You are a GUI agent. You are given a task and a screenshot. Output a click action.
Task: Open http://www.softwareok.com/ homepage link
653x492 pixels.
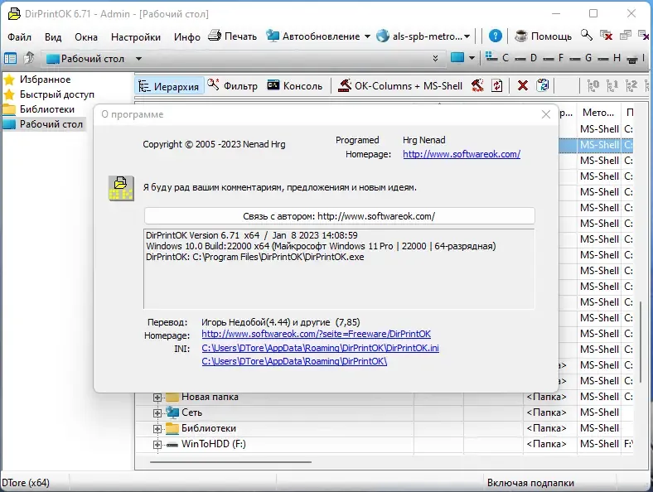462,154
